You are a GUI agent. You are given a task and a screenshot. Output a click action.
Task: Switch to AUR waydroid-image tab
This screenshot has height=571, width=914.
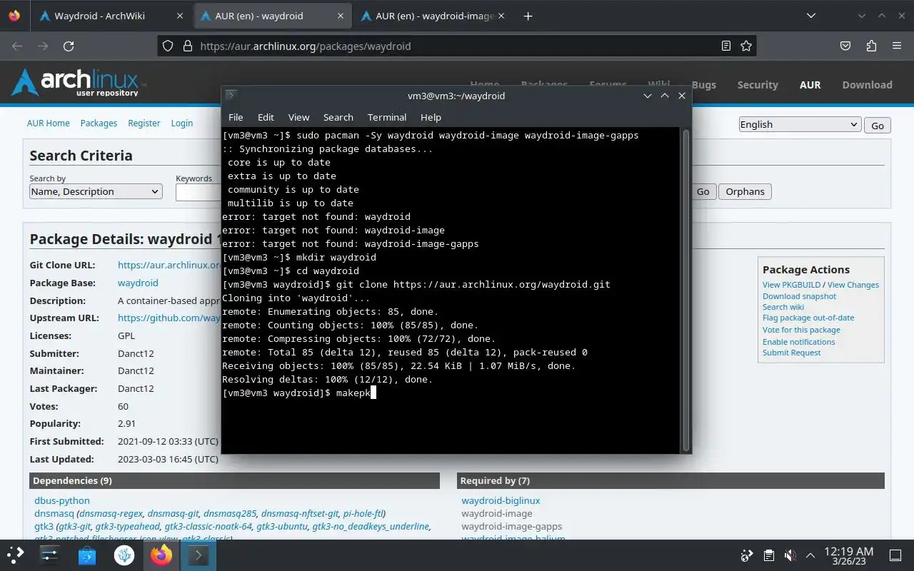pos(435,16)
